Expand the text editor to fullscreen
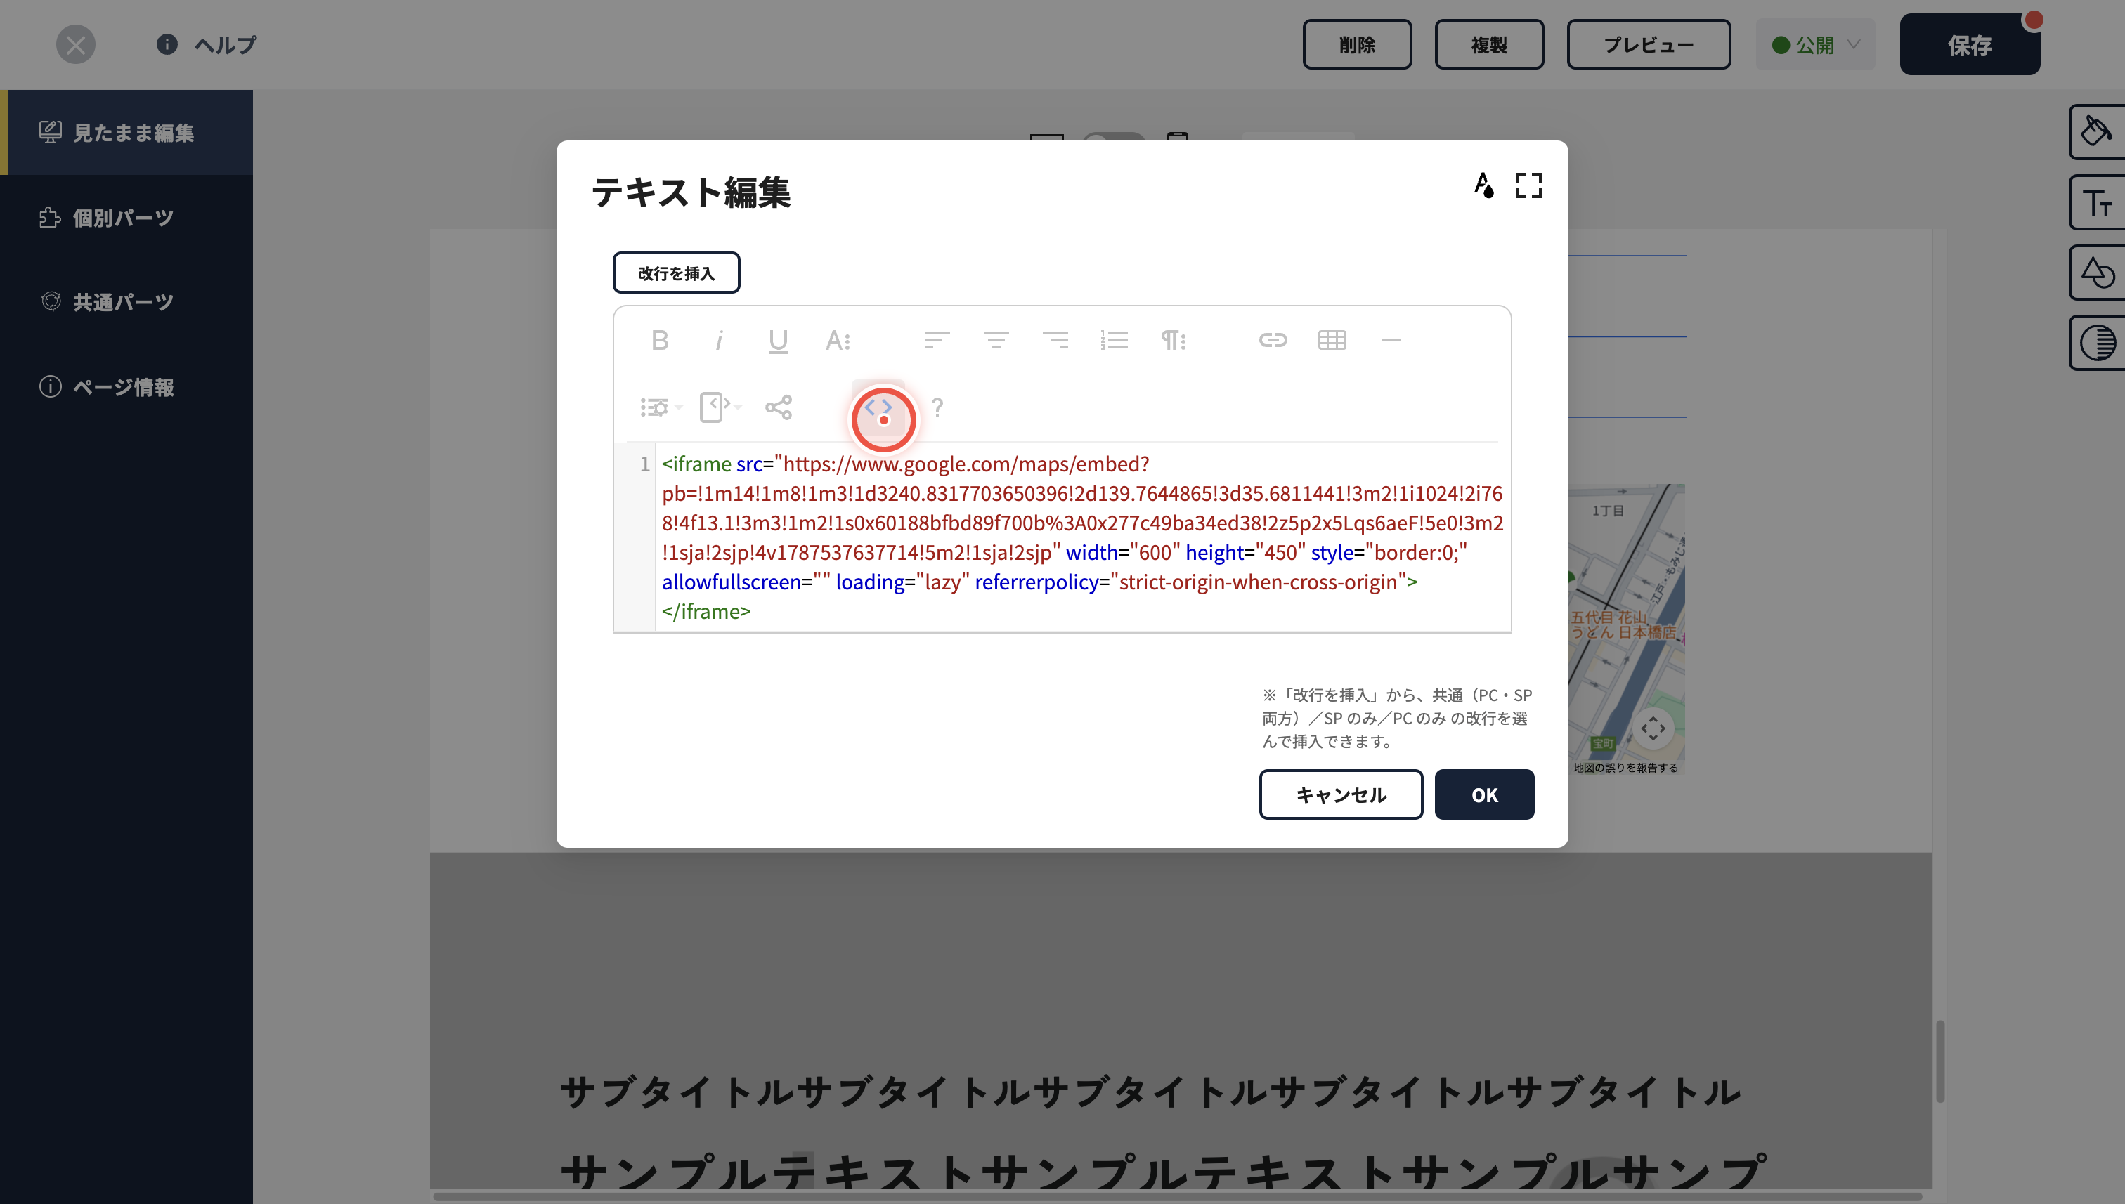 [x=1528, y=185]
